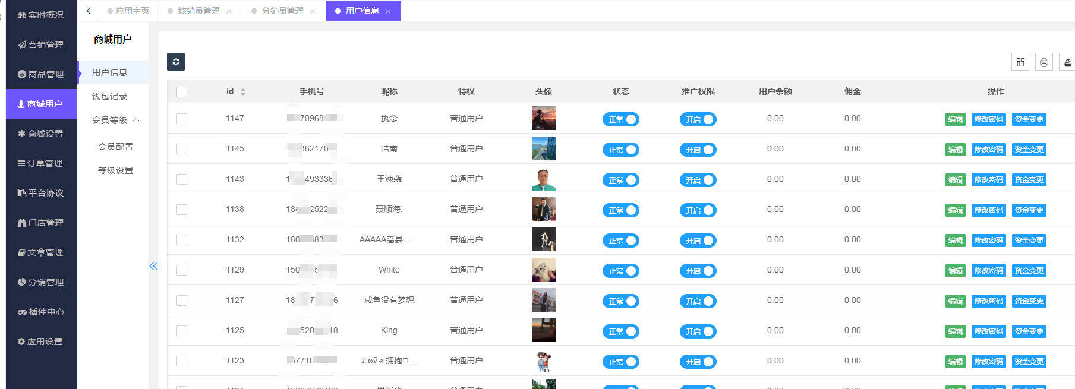This screenshot has height=389, width=1075.
Task: Sort table by id column arrows
Action: pyautogui.click(x=243, y=92)
